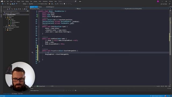Screen dimensions: 172x97
Task: Close the Output panel
Action: coord(170,88)
